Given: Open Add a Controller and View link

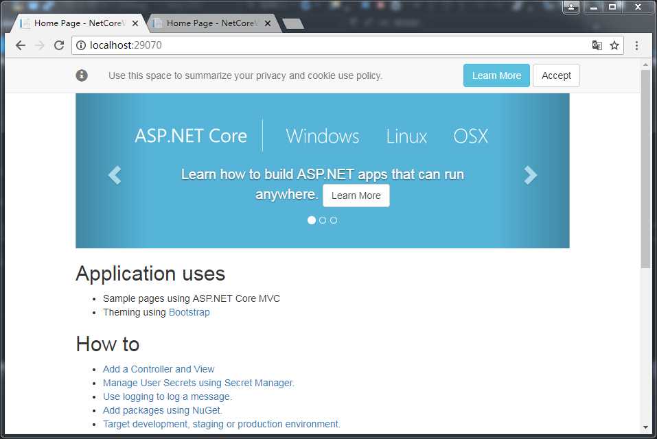Looking at the screenshot, I should coord(159,369).
